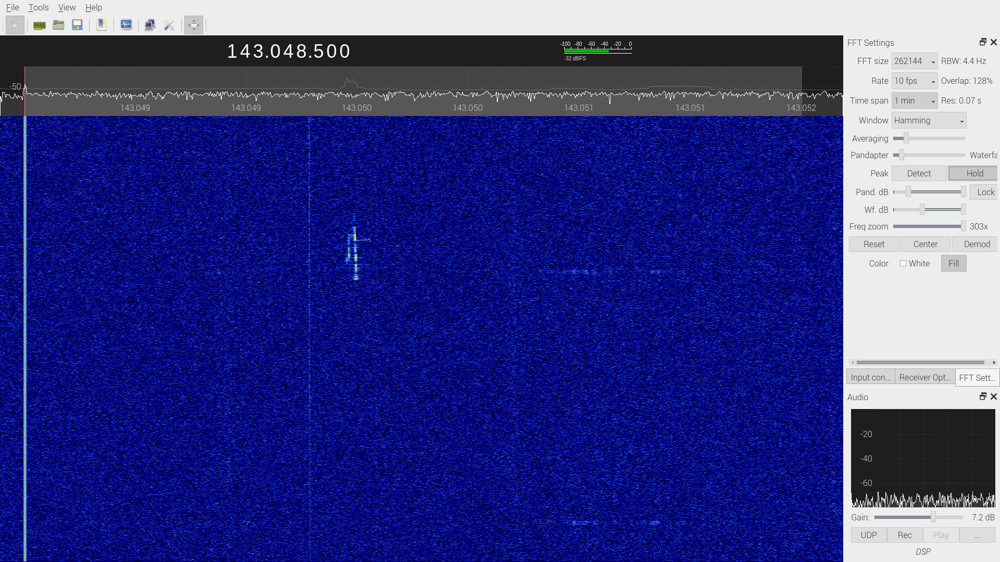The image size is (1000, 562).
Task: Open the Help menu
Action: pyautogui.click(x=94, y=7)
